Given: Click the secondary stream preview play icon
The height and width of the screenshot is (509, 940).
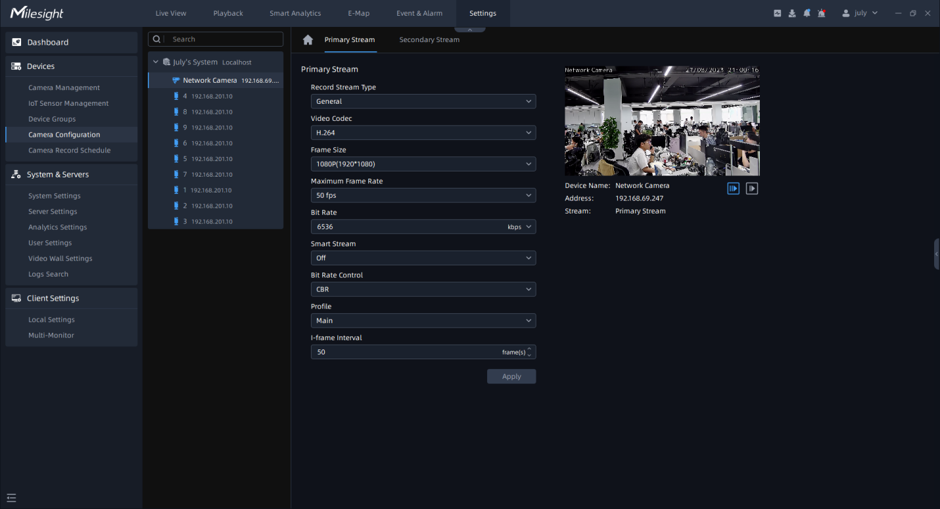Looking at the screenshot, I should click(x=752, y=188).
